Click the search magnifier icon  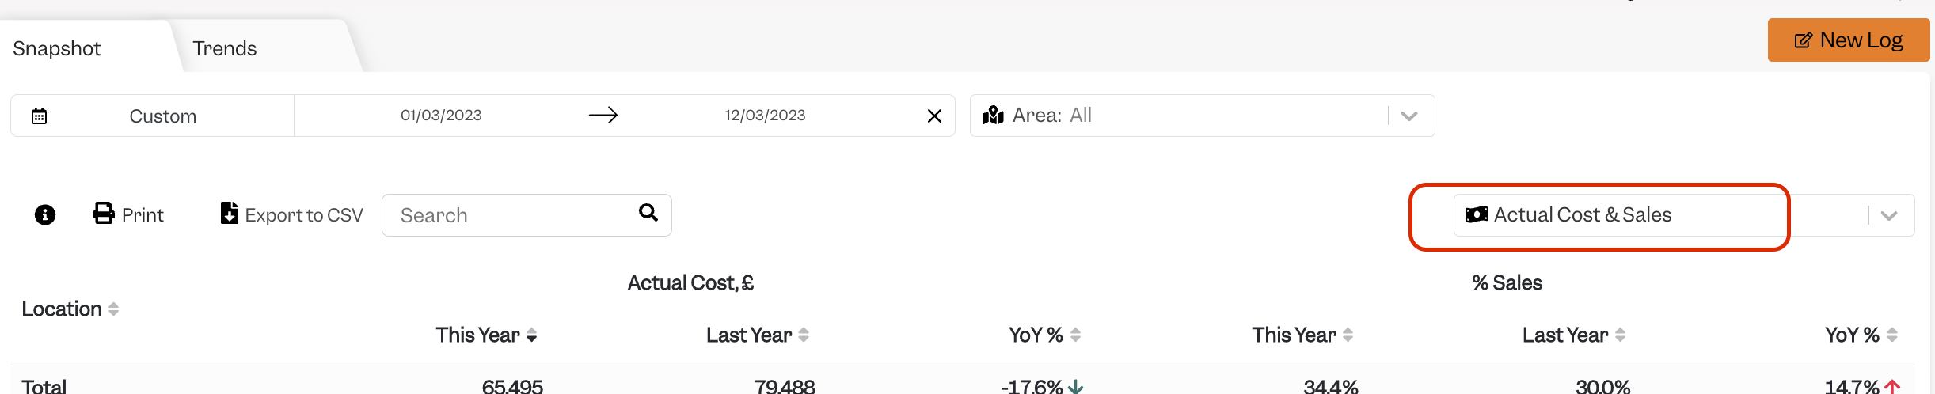[x=648, y=212]
